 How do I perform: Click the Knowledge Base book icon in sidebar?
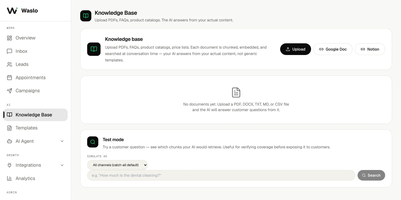click(x=10, y=115)
